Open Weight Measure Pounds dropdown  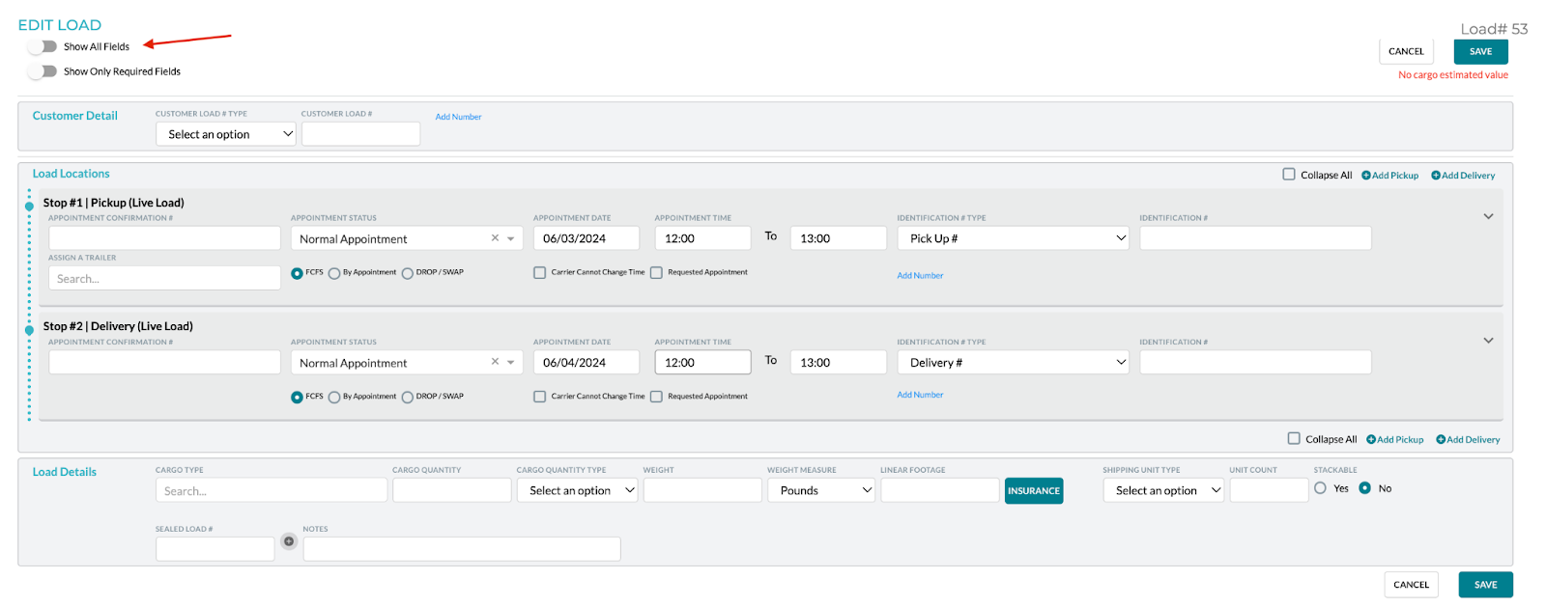click(x=821, y=490)
